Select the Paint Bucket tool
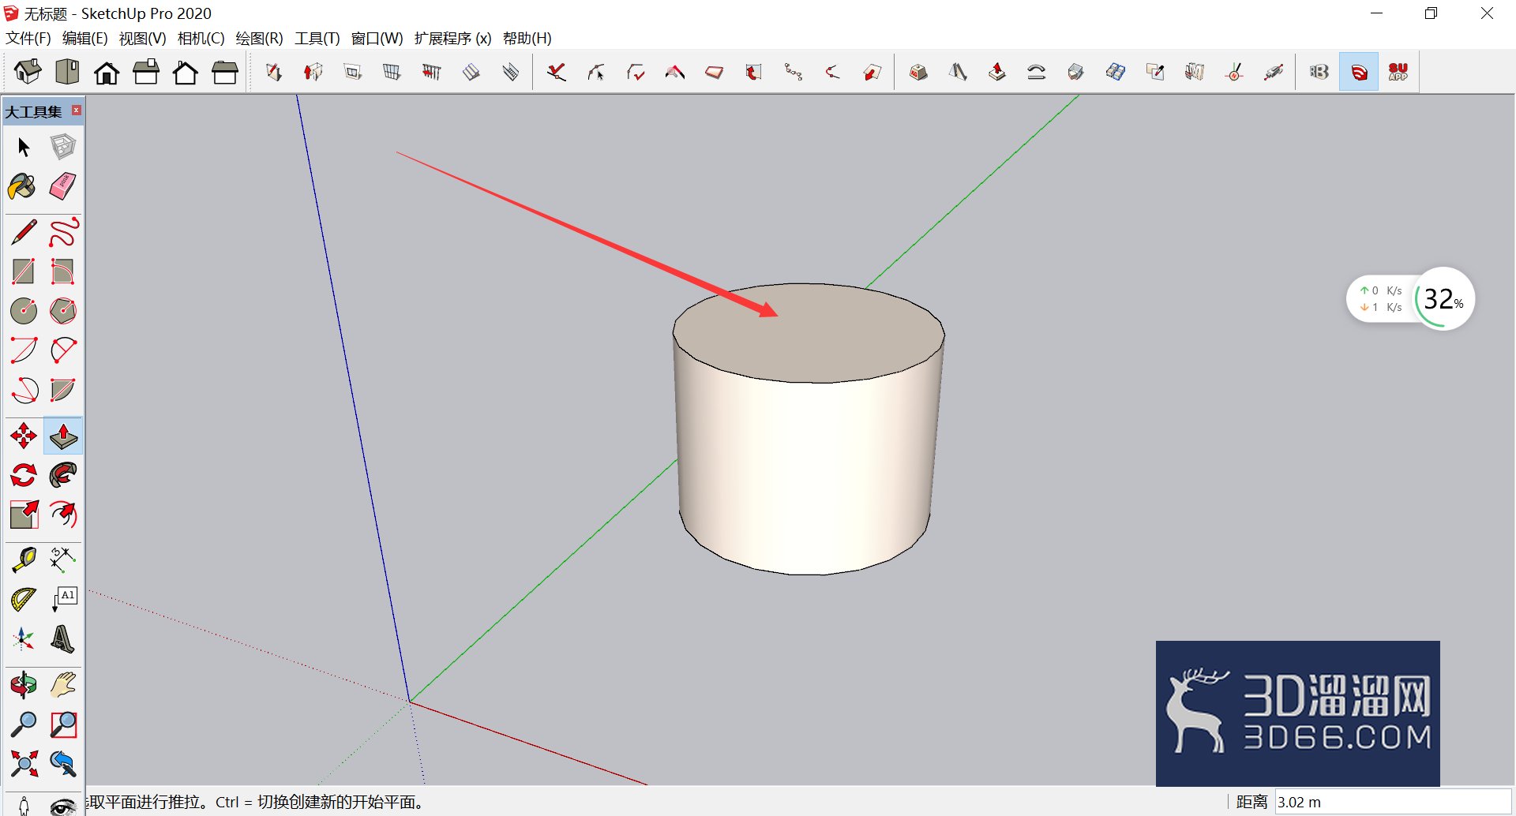 click(23, 187)
